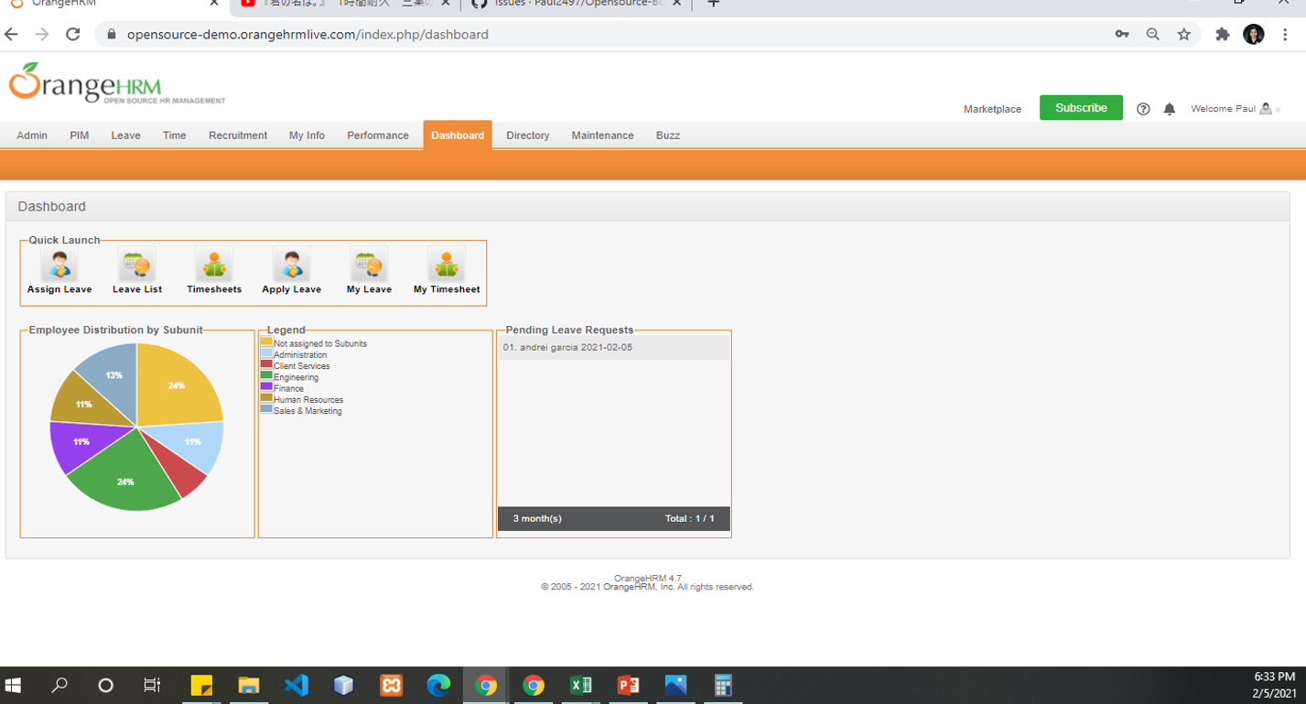Open the Apply Leave quick launch icon

coord(292,265)
